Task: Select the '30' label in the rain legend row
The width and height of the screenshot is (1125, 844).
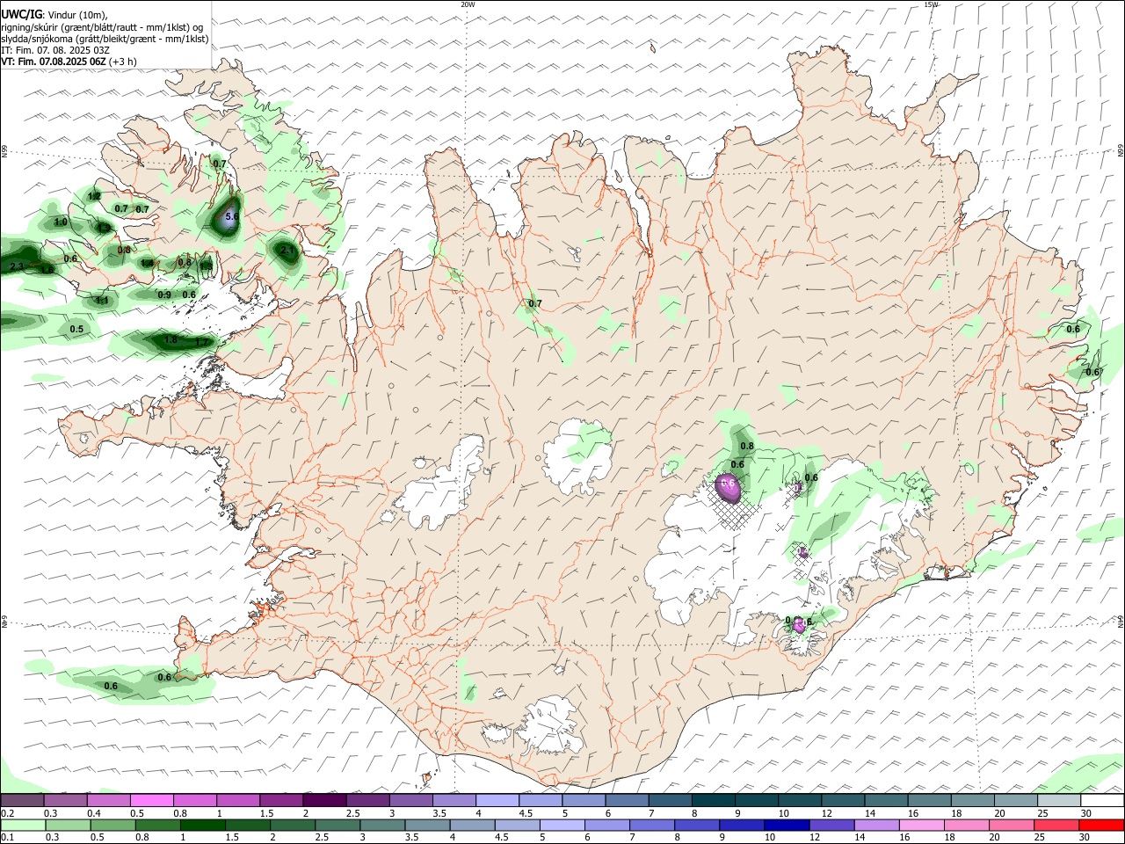Action: point(1084,837)
